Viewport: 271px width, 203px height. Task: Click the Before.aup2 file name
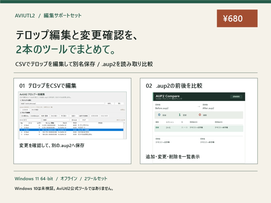[162, 108]
